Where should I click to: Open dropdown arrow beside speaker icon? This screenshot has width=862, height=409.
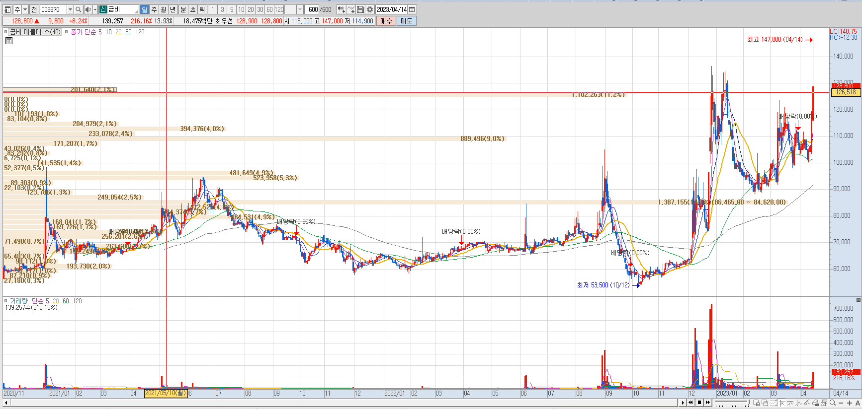coord(95,9)
